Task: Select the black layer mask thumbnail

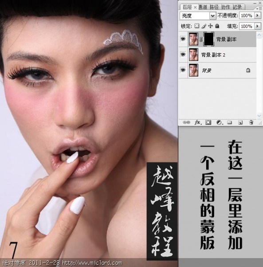Action: [x=209, y=39]
